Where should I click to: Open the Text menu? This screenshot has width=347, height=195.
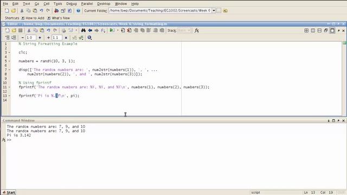pos(27,4)
